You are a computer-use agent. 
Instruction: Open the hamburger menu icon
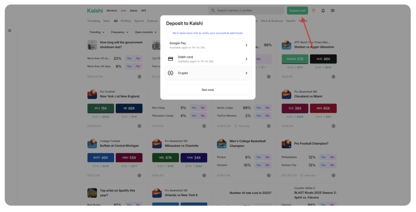coord(332,11)
